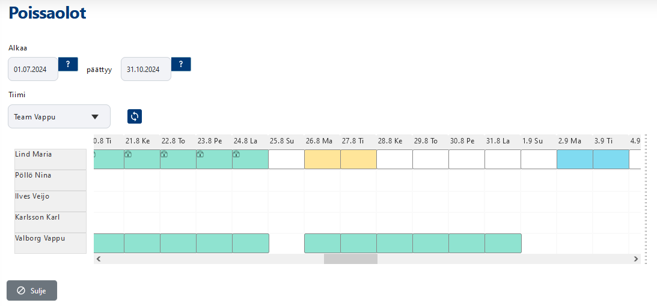The width and height of the screenshot is (657, 306).
Task: Refresh the absence calendar for the team
Action: (x=135, y=116)
